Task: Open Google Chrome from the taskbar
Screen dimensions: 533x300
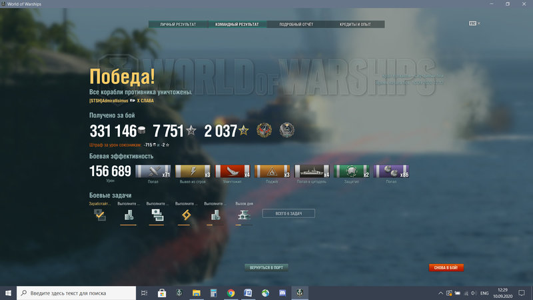Action: tap(231, 293)
